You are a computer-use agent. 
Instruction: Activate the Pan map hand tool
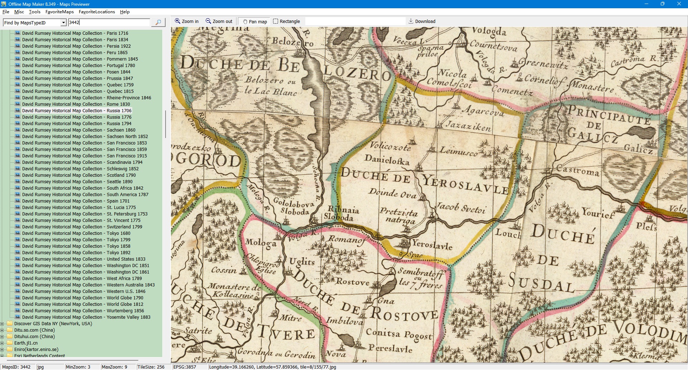pyautogui.click(x=255, y=22)
